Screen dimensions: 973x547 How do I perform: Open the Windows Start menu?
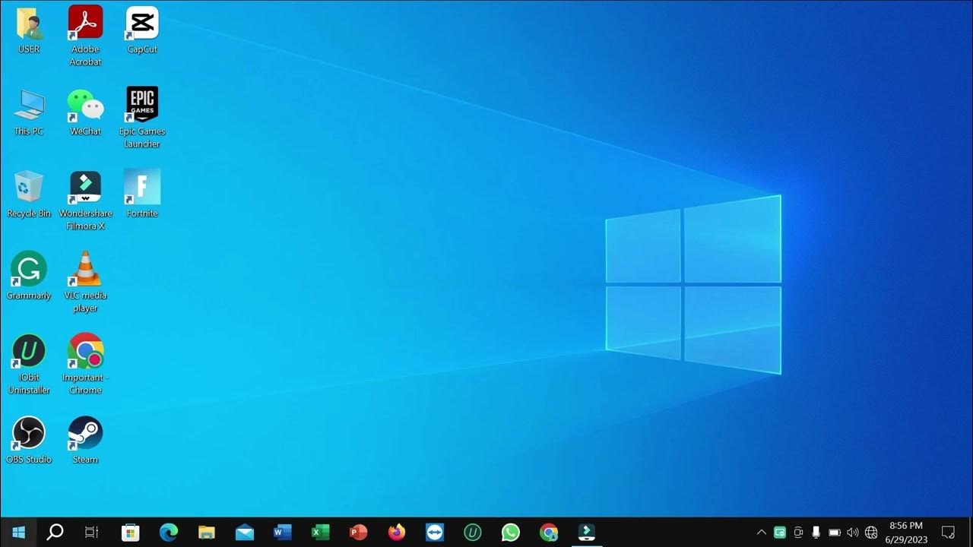(x=18, y=532)
